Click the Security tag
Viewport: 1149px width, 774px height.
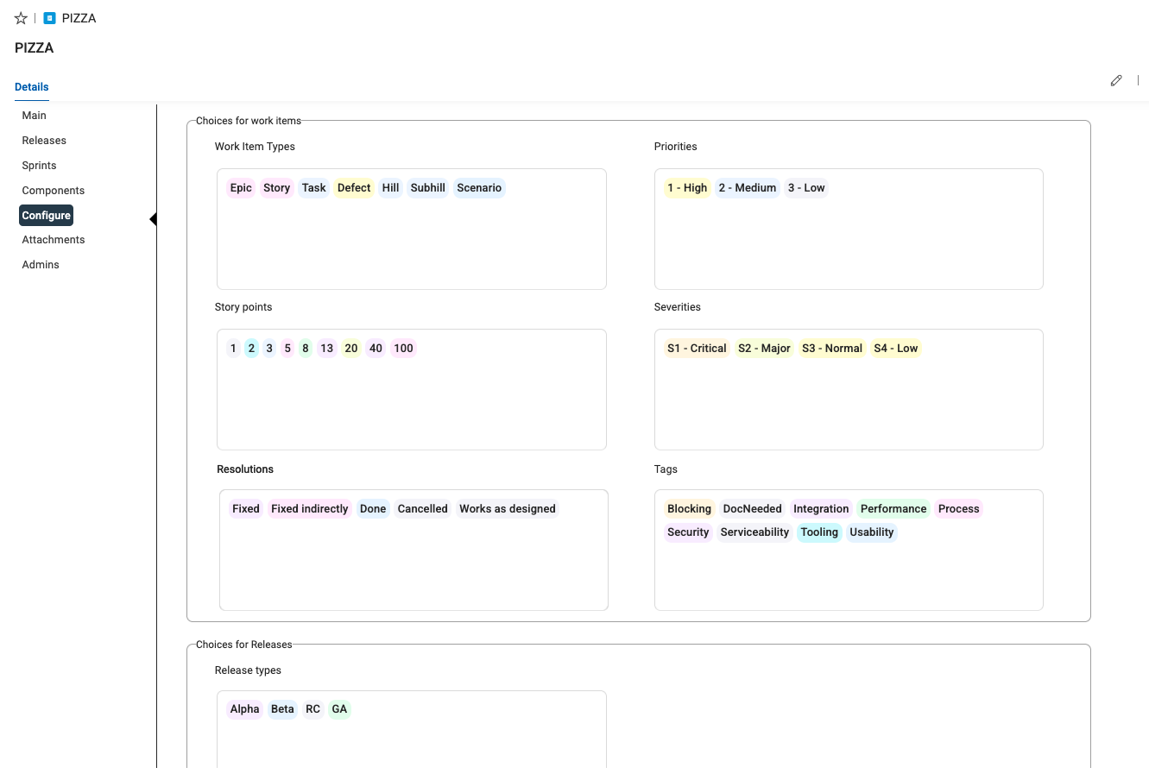(688, 532)
